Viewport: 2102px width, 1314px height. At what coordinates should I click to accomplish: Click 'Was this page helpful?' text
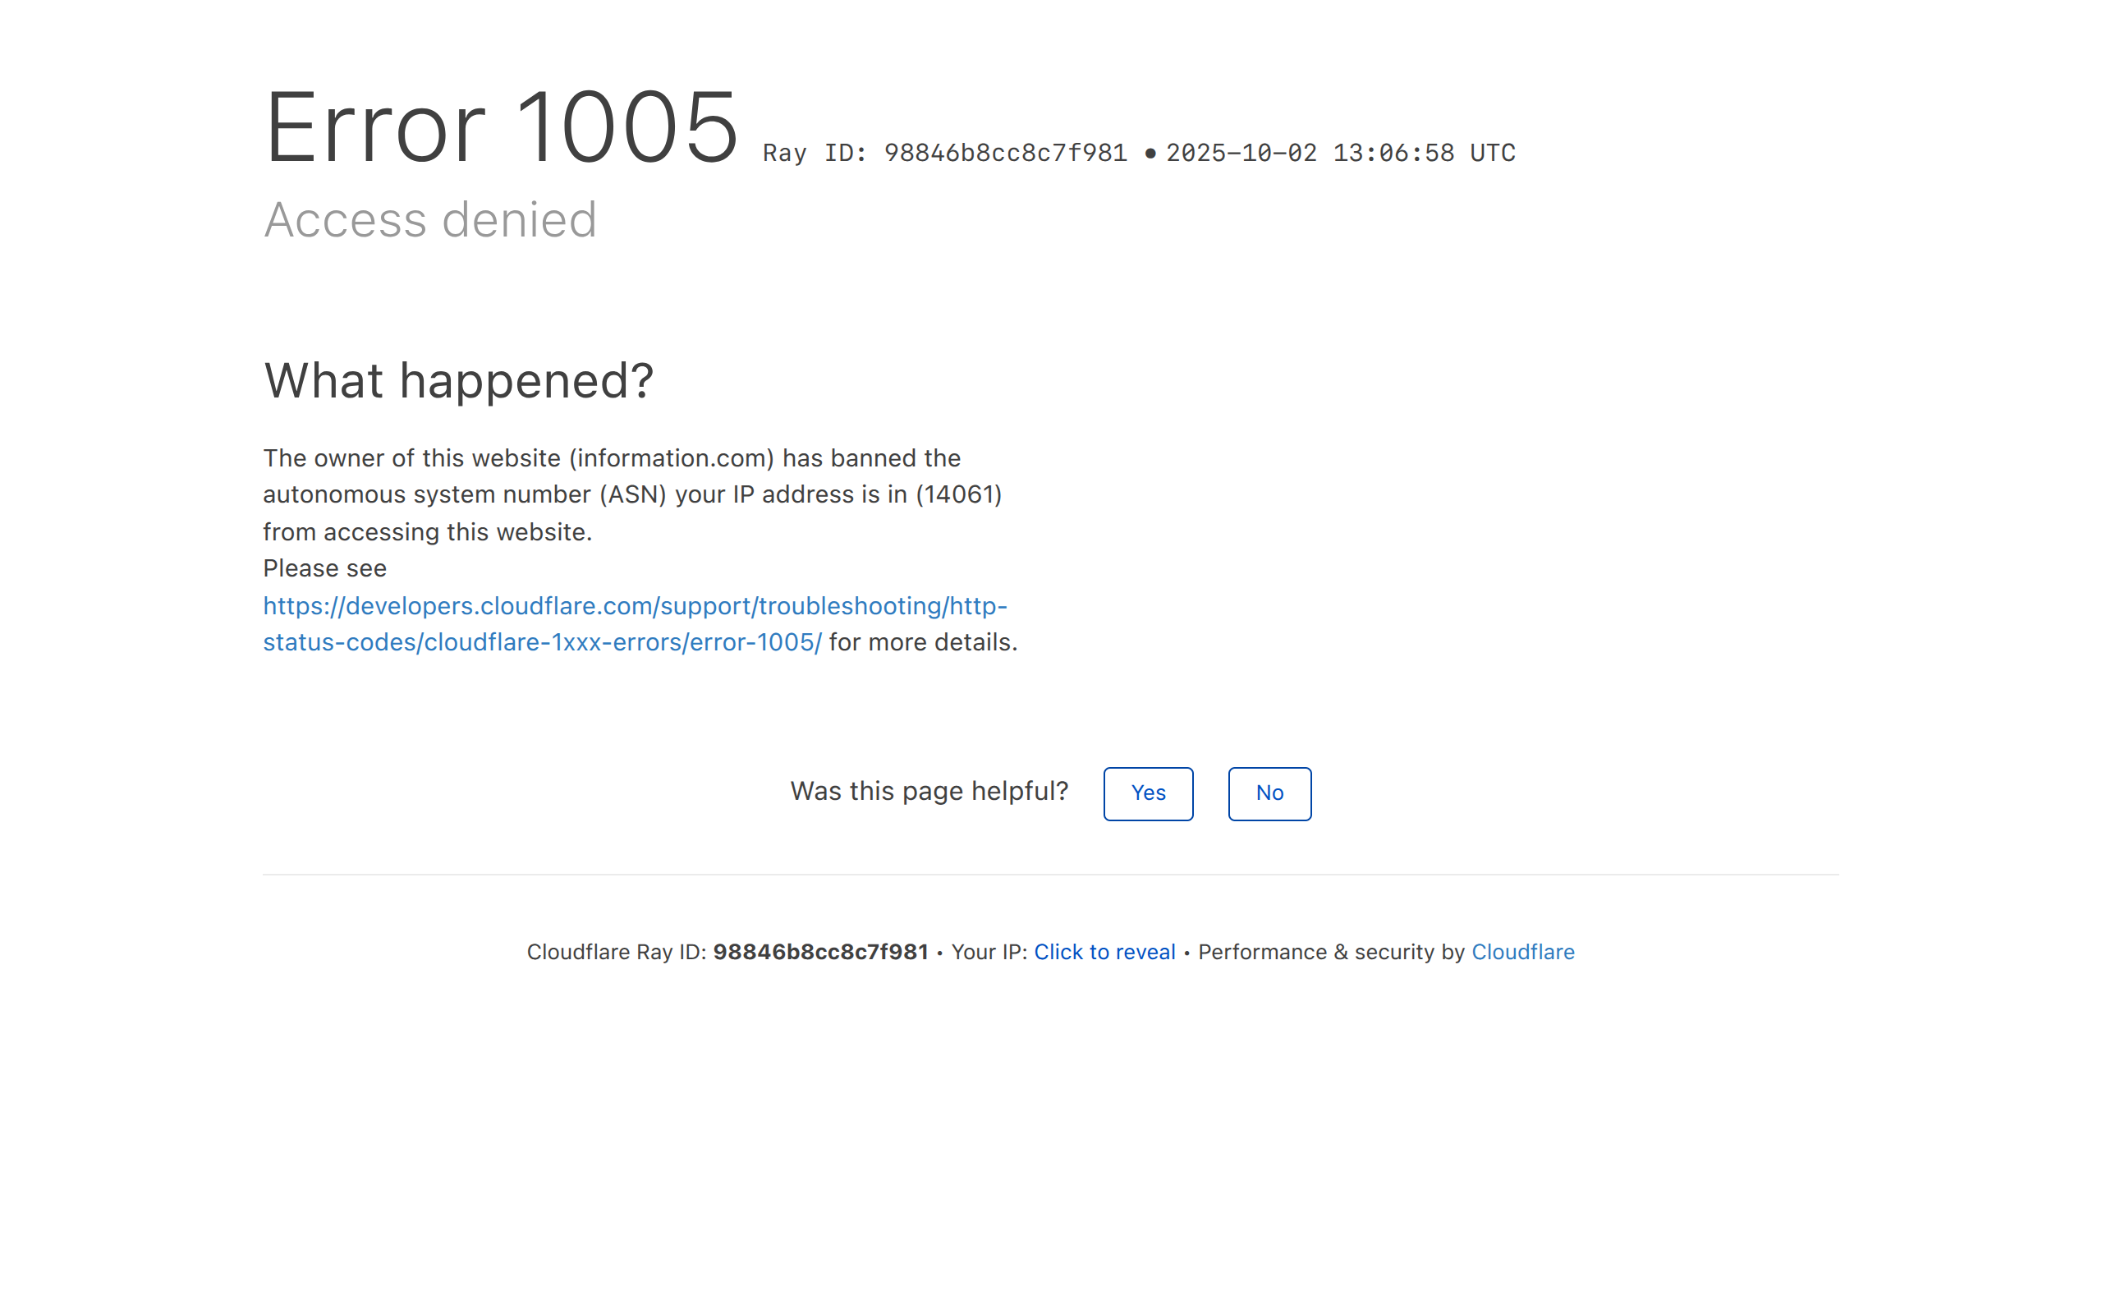[x=929, y=791]
